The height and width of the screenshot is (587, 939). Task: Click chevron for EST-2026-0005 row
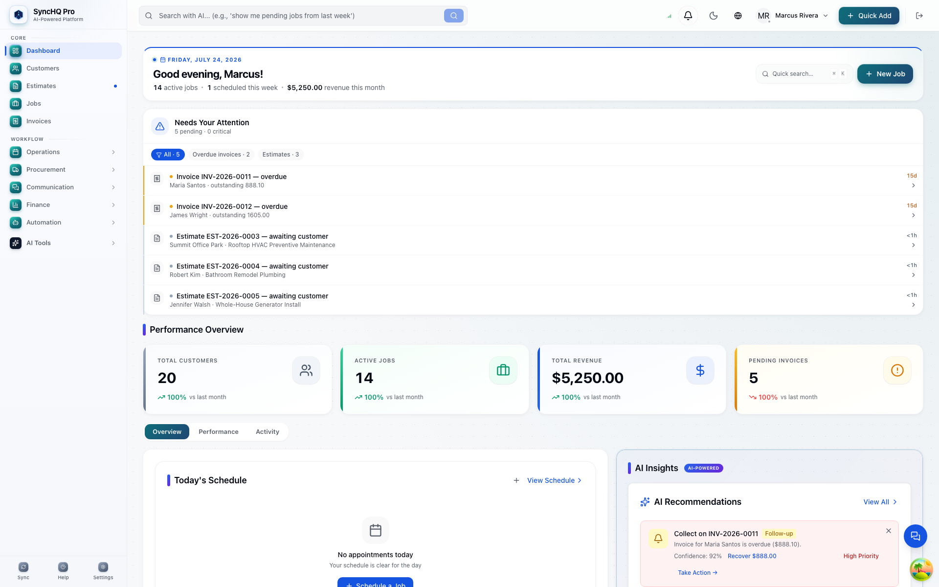coord(913,305)
